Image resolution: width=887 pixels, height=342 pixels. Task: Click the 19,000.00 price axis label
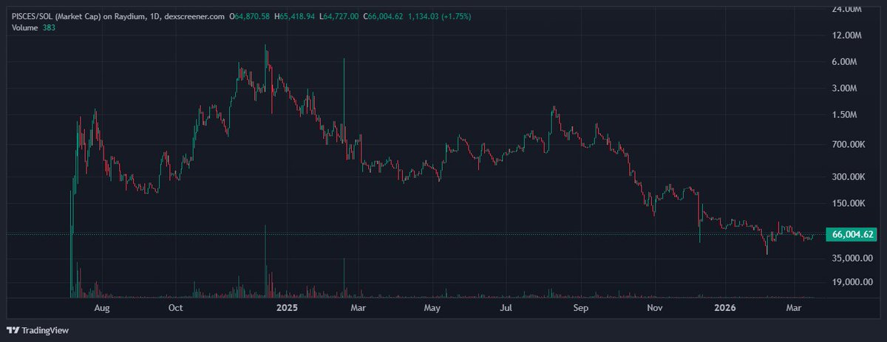pos(853,281)
